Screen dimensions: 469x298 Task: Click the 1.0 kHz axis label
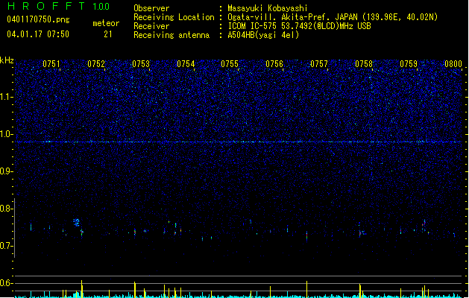click(x=5, y=134)
